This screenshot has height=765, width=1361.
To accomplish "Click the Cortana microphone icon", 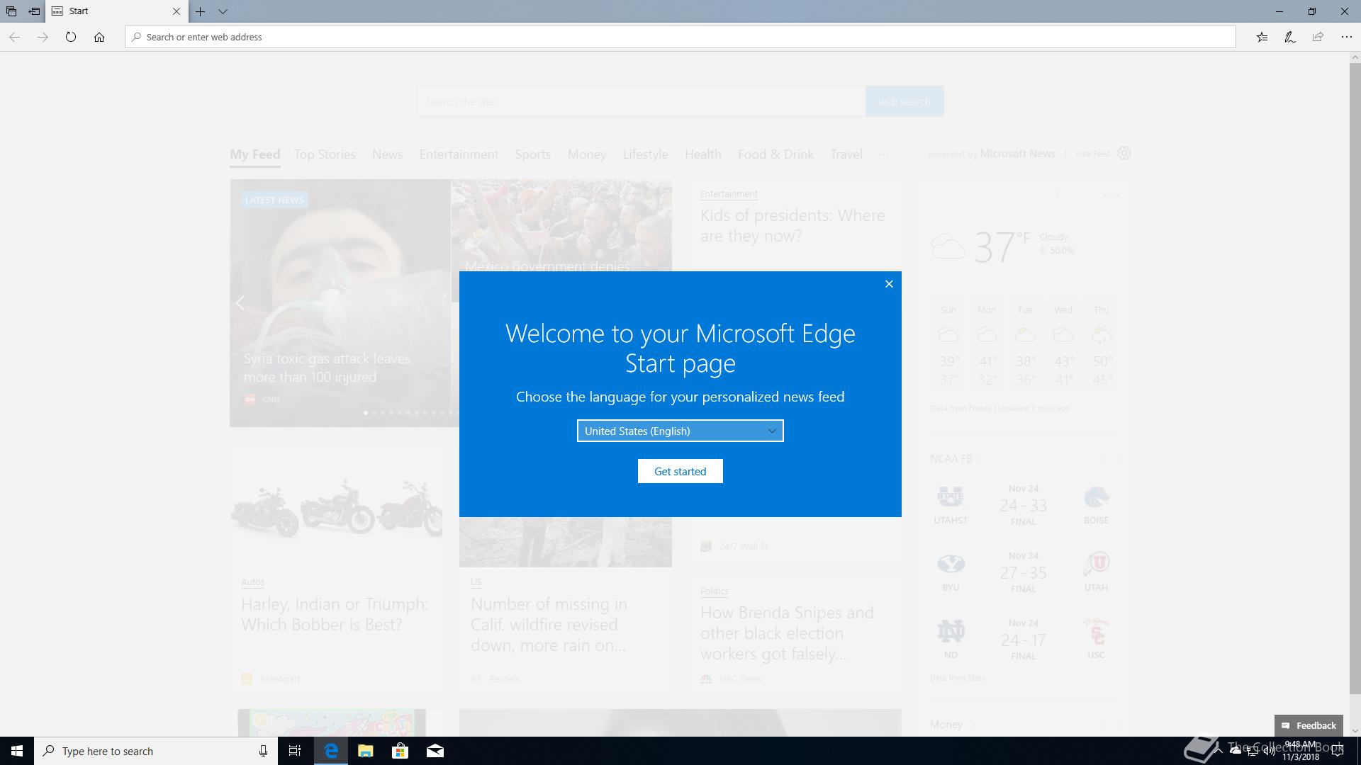I will click(263, 751).
